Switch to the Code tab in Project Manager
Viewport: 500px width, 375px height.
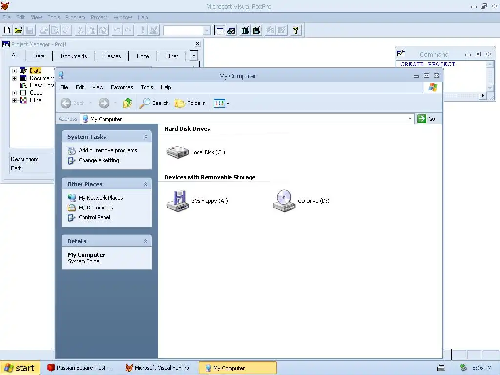coord(143,56)
